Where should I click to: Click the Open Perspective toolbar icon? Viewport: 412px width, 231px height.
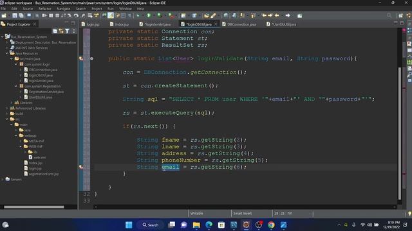pos(400,15)
